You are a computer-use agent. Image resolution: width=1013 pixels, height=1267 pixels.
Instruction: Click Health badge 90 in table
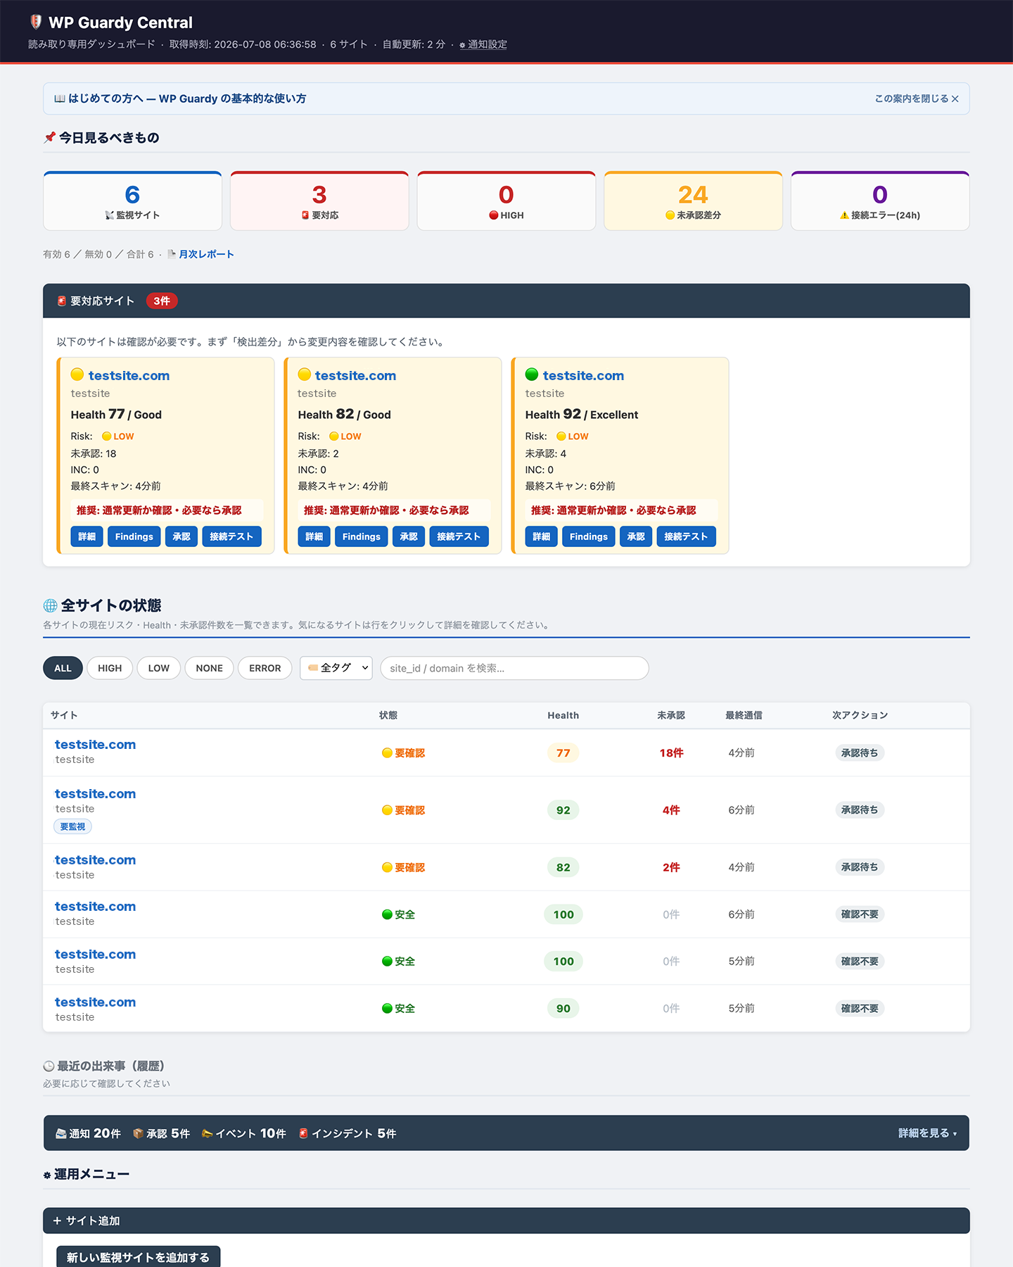click(x=563, y=1009)
